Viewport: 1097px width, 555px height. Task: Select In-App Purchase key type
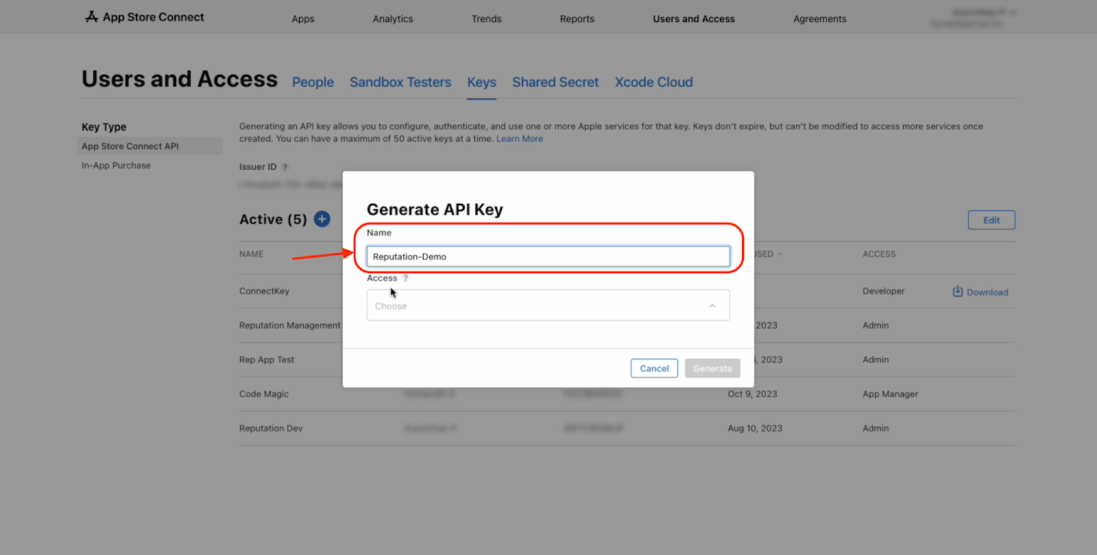pos(116,165)
